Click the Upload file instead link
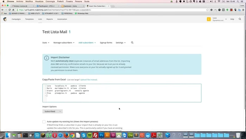 (89, 79)
